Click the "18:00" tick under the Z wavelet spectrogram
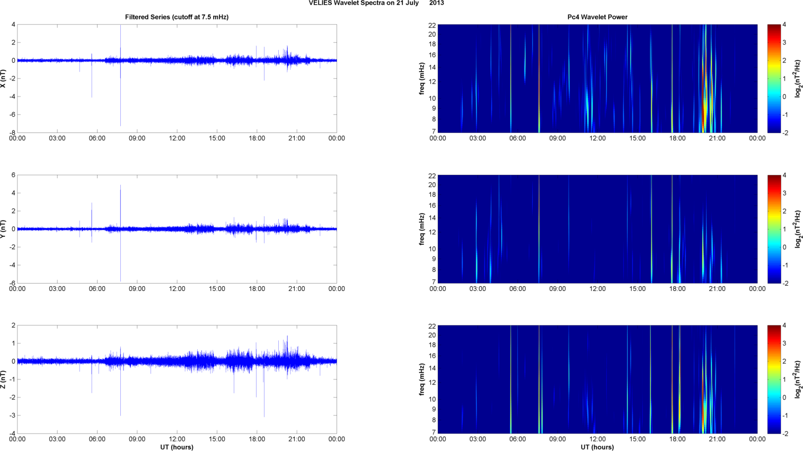 click(x=677, y=439)
